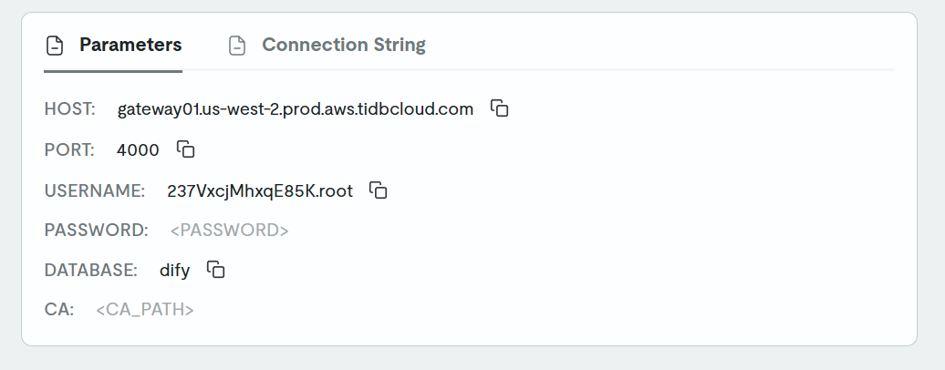Copy the PORT 4000 icon
The height and width of the screenshot is (370, 945).
point(186,149)
